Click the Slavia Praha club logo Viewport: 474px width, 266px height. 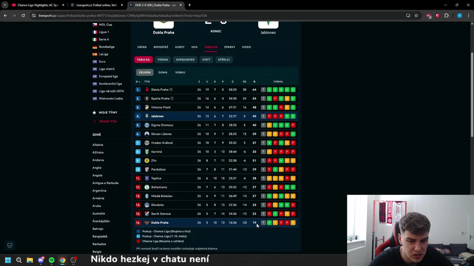147,89
